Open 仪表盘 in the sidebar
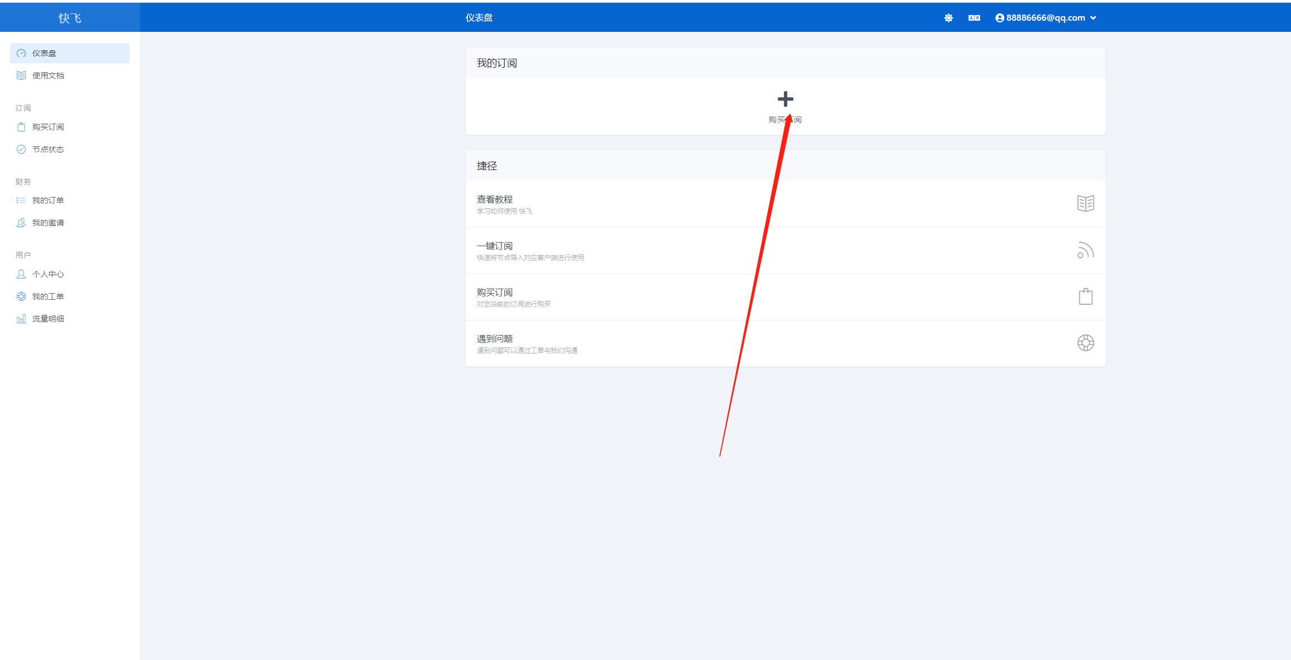 [44, 53]
